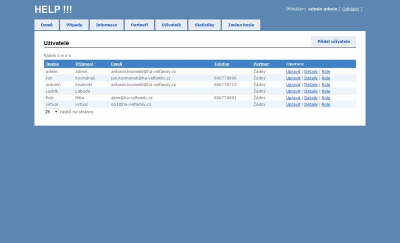Click Upravit for the virtual user
This screenshot has width=400, height=243.
[x=293, y=104]
